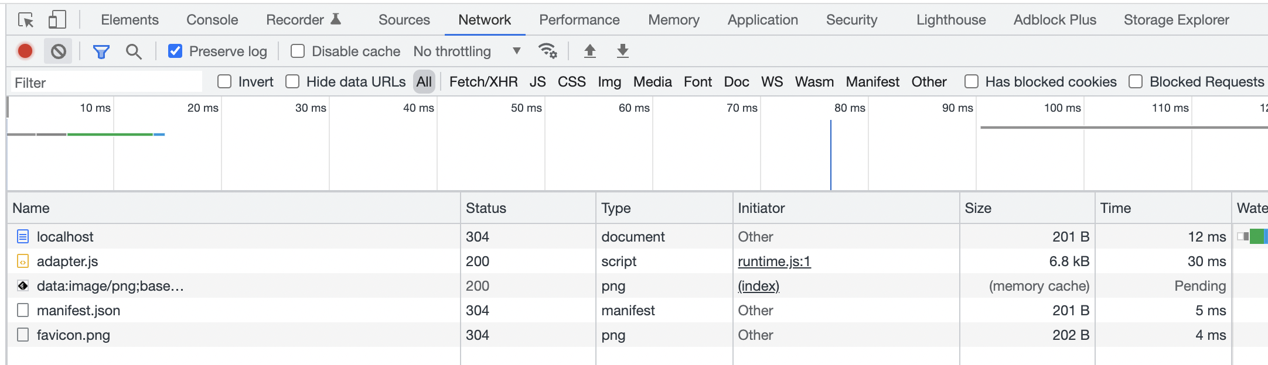Select the manifest.json request name
The image size is (1268, 365).
pyautogui.click(x=79, y=311)
